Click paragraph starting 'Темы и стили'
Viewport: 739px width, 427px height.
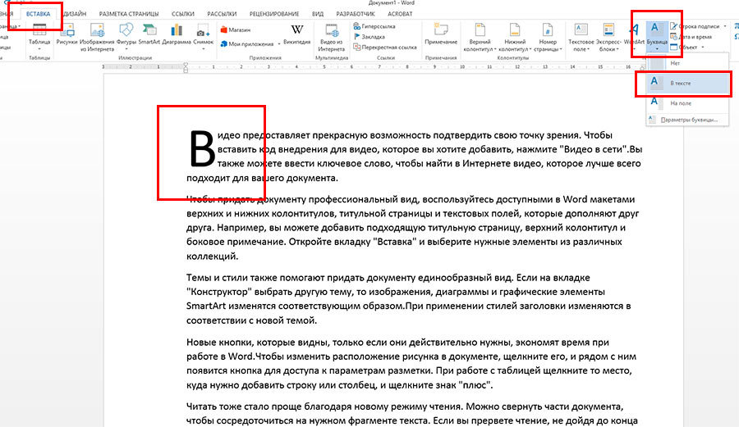pos(409,299)
